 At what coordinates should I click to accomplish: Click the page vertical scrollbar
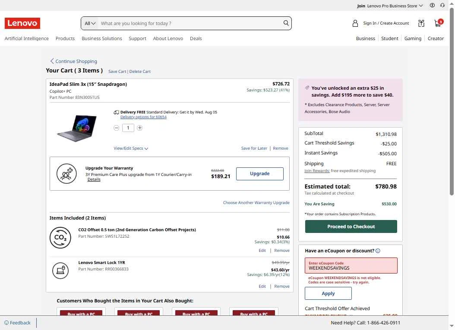tap(452, 101)
